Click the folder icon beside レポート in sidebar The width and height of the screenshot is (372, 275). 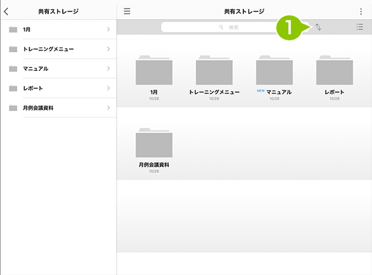click(x=13, y=89)
